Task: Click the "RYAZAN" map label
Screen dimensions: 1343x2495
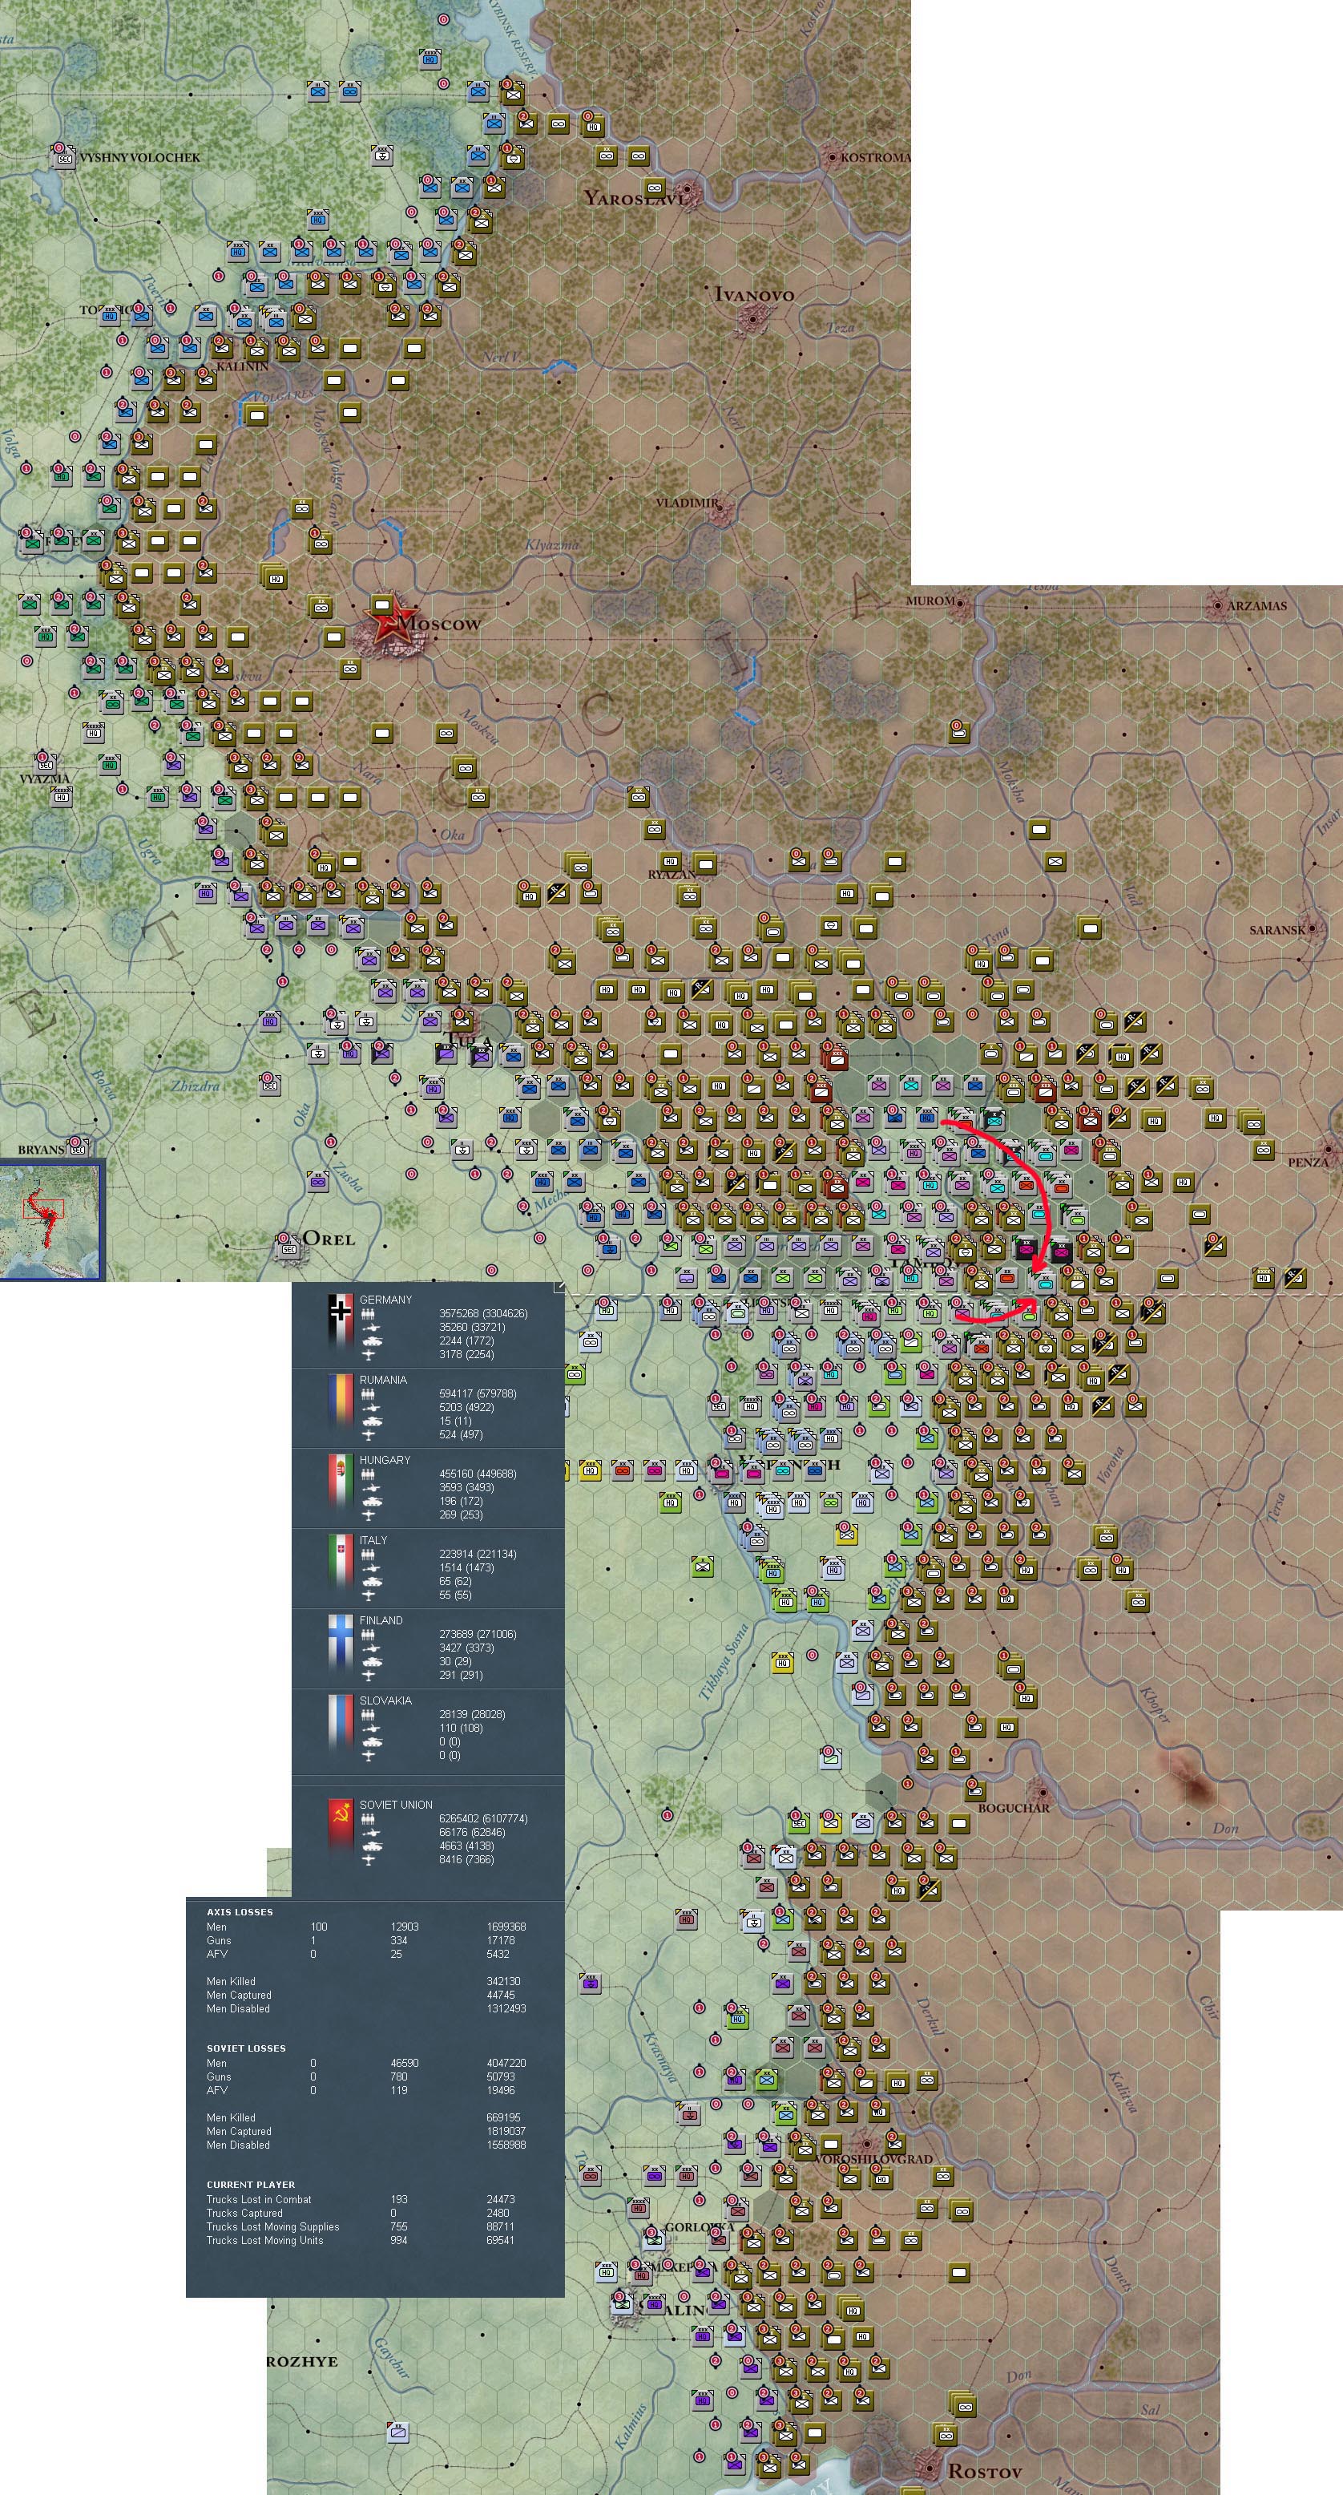Action: [671, 875]
